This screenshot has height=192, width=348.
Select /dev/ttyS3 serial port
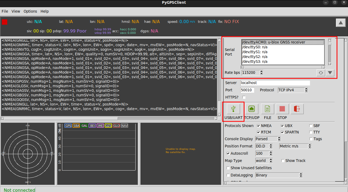point(283,61)
